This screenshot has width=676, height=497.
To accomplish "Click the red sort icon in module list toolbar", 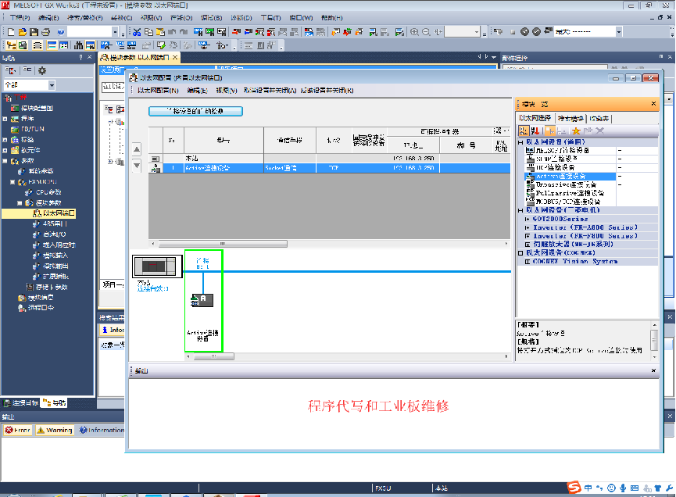I will pyautogui.click(x=535, y=131).
